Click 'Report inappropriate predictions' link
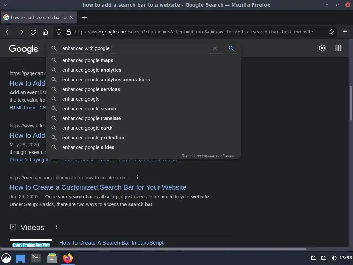 click(208, 156)
